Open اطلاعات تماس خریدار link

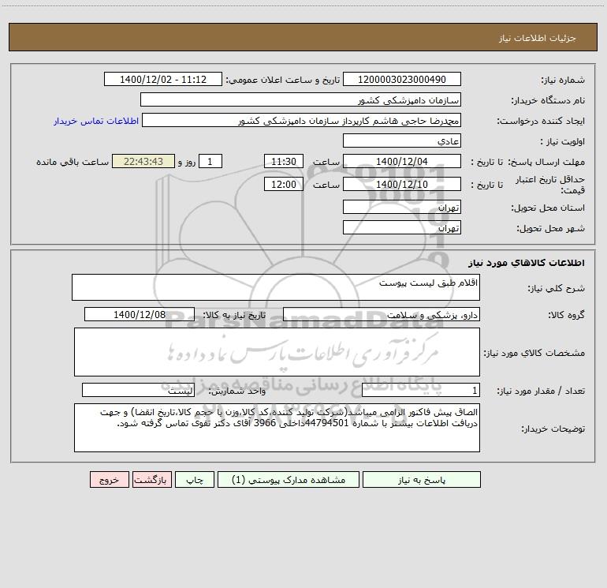coord(96,121)
